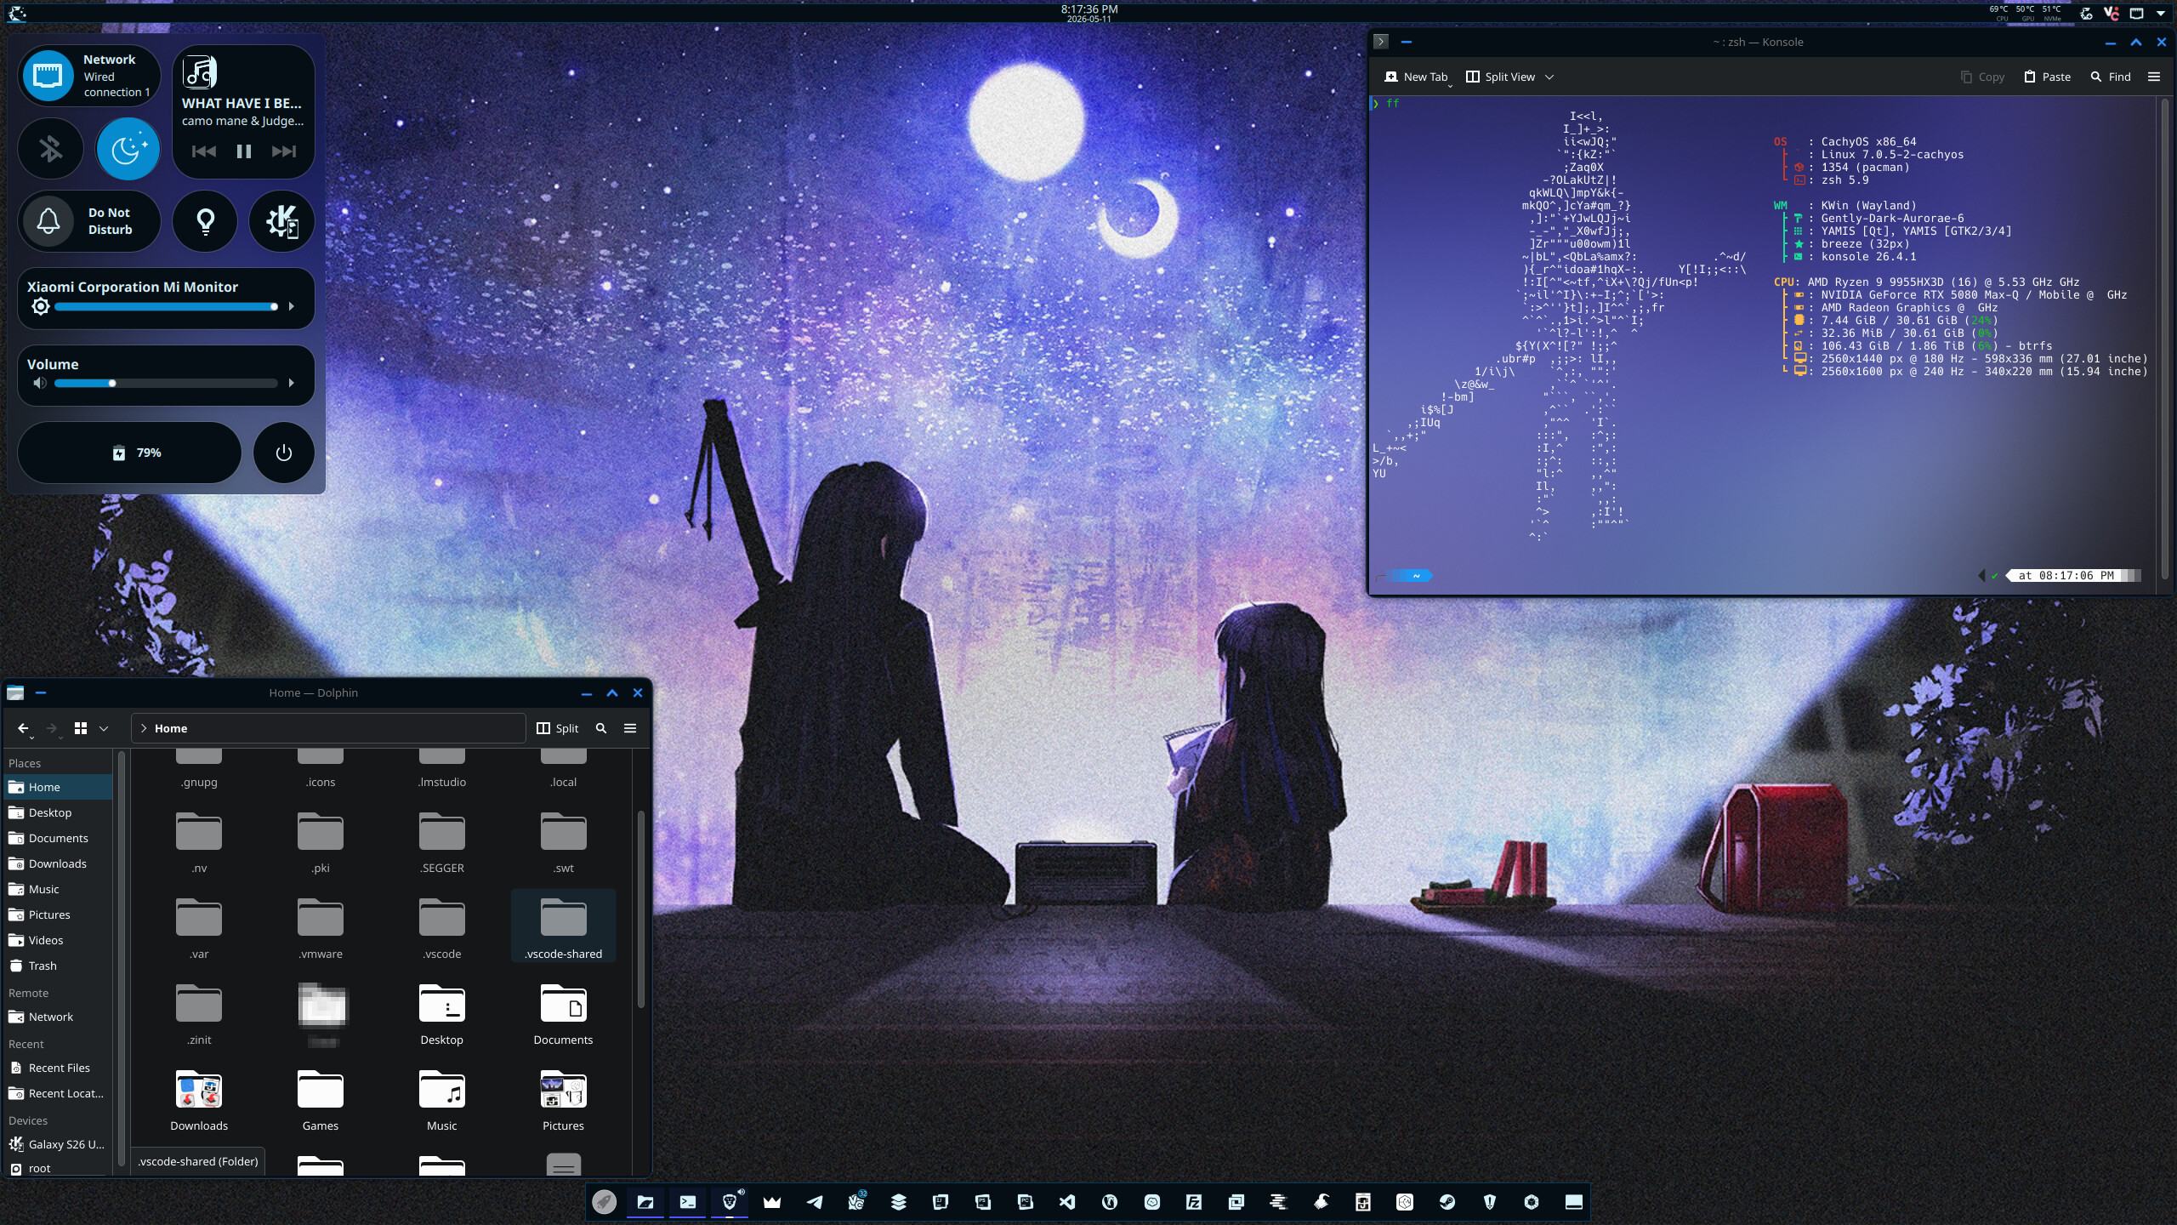Viewport: 2177px width, 1225px height.
Task: Open the Vesktop tray icon in top panel
Action: pyautogui.click(x=2111, y=13)
